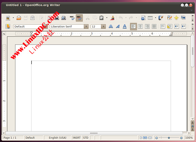This screenshot has height=142, width=196.
Task: Open the Gallery icon
Action: coord(183,18)
